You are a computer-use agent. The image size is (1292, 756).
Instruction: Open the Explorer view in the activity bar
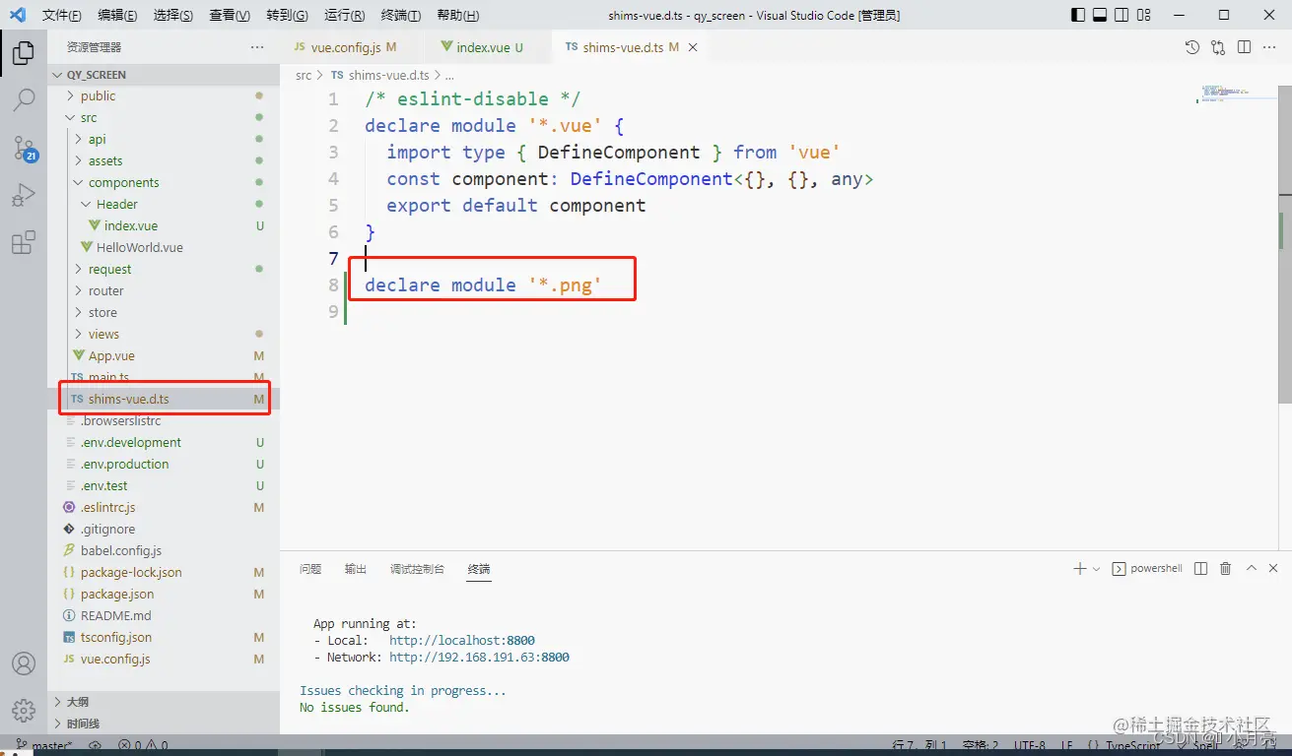click(x=24, y=53)
